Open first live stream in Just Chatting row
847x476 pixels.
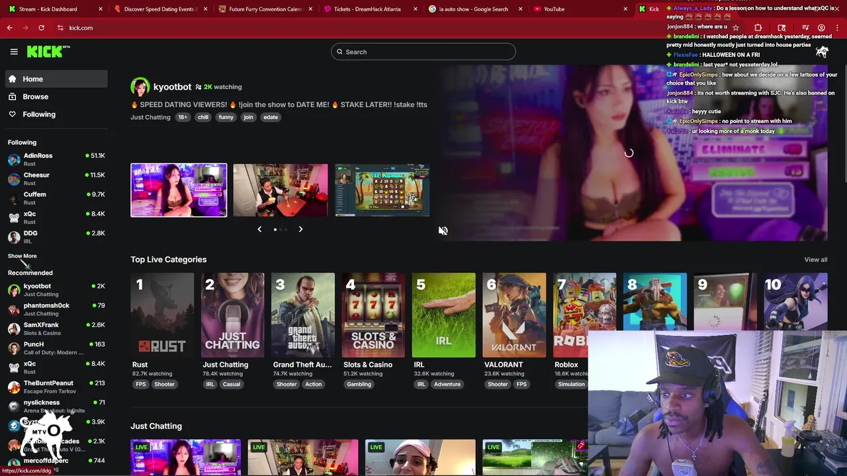point(186,457)
